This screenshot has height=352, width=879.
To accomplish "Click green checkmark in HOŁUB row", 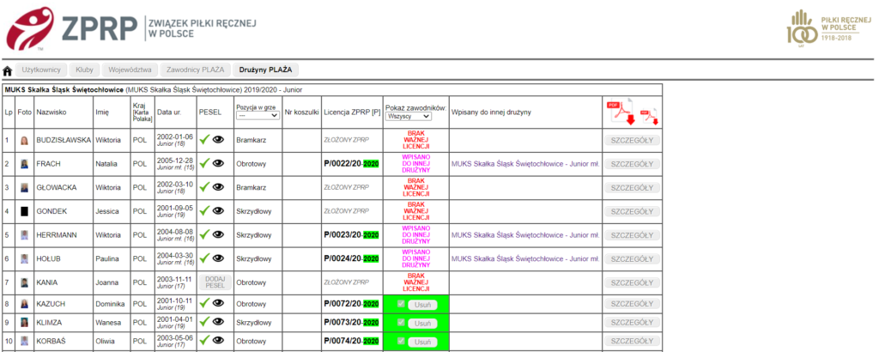I will pos(204,258).
